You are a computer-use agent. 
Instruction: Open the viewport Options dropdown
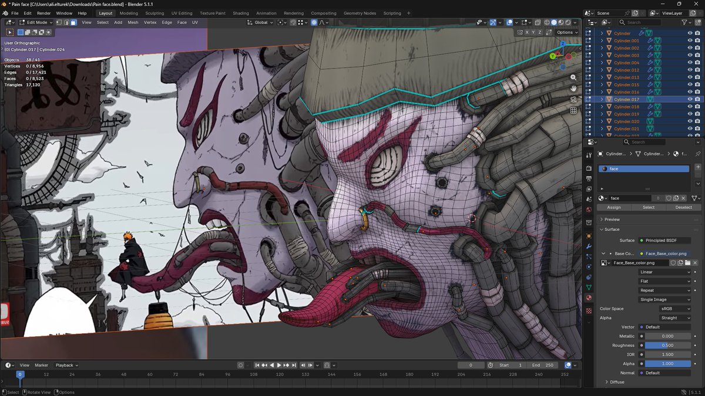(x=567, y=32)
